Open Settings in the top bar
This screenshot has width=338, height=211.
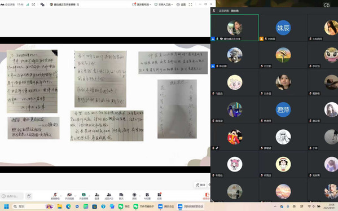pyautogui.click(x=181, y=5)
